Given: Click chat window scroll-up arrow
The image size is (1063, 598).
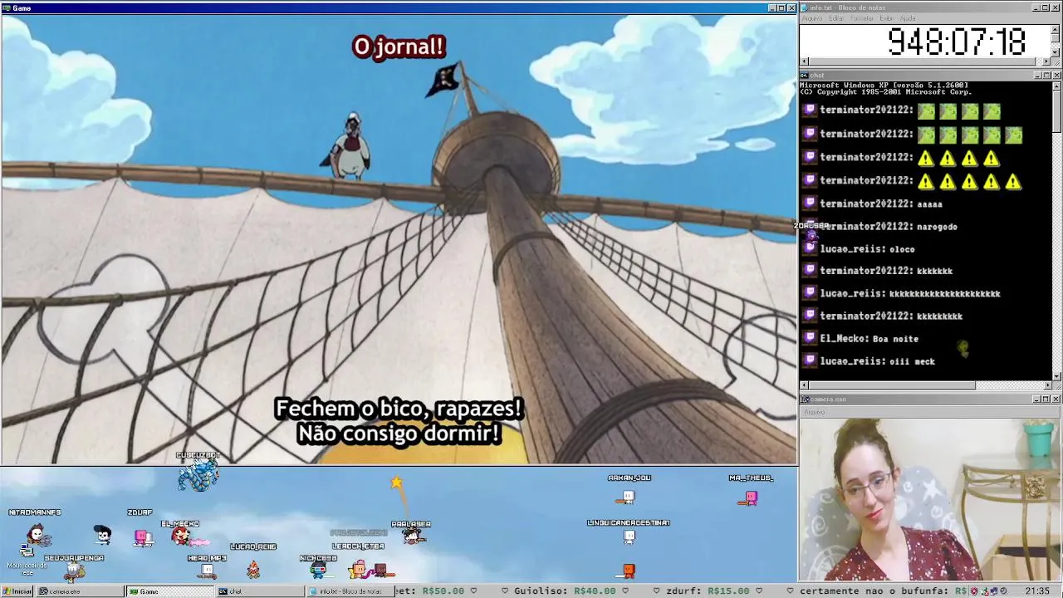Looking at the screenshot, I should tap(1056, 86).
